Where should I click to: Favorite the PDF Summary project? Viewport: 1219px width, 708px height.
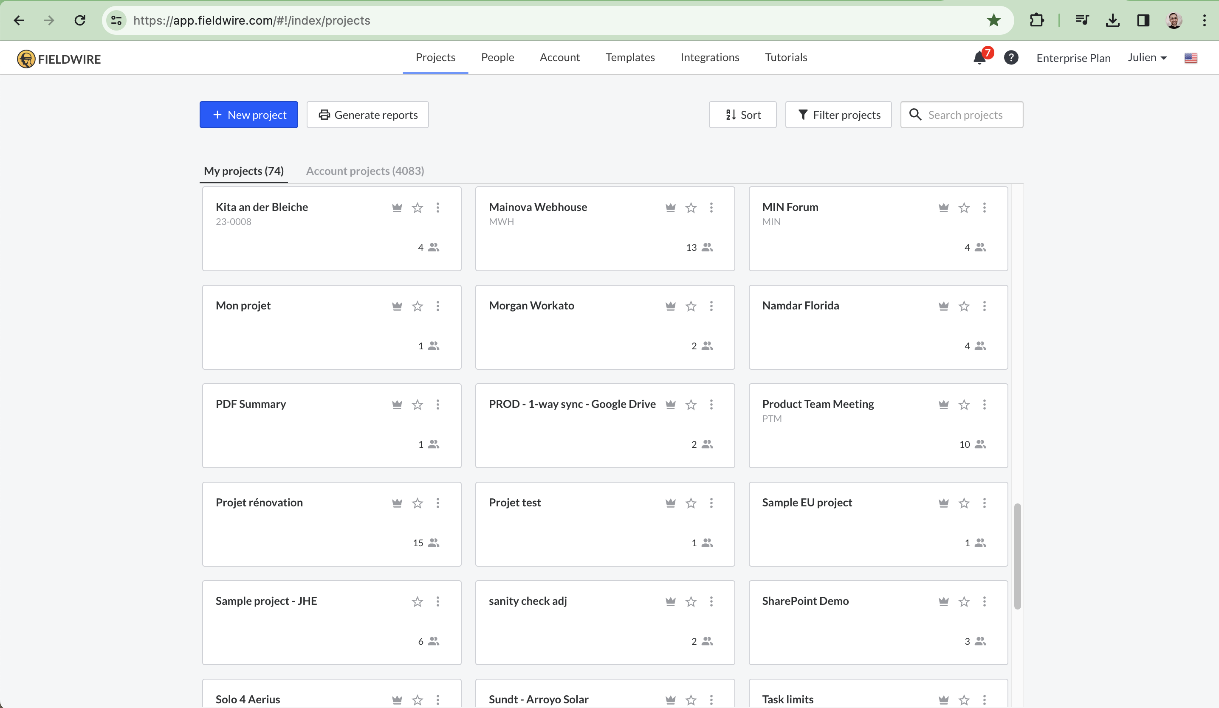[x=417, y=405]
